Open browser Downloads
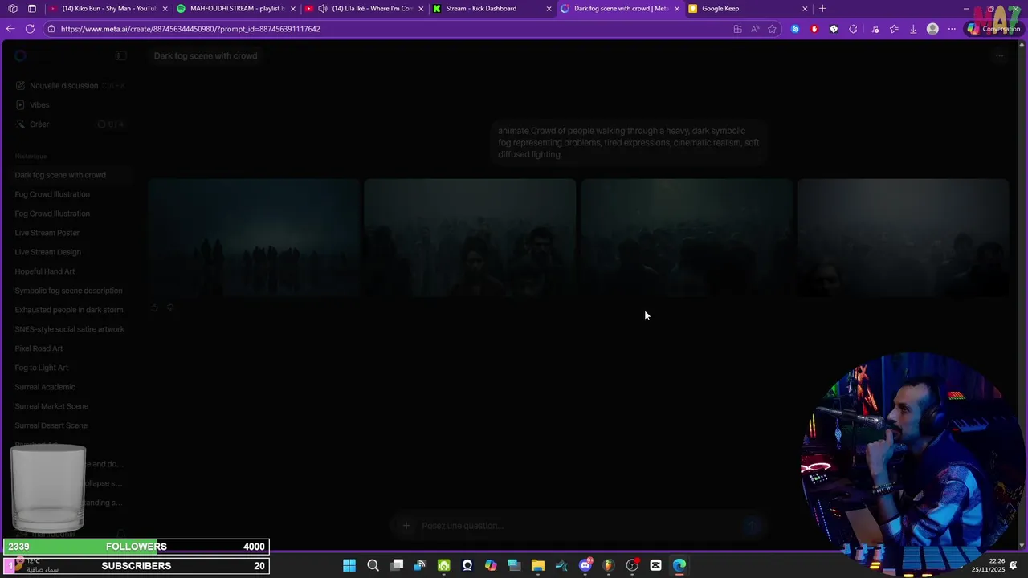The width and height of the screenshot is (1028, 578). (913, 29)
